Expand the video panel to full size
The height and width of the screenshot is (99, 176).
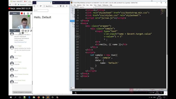click(x=31, y=13)
